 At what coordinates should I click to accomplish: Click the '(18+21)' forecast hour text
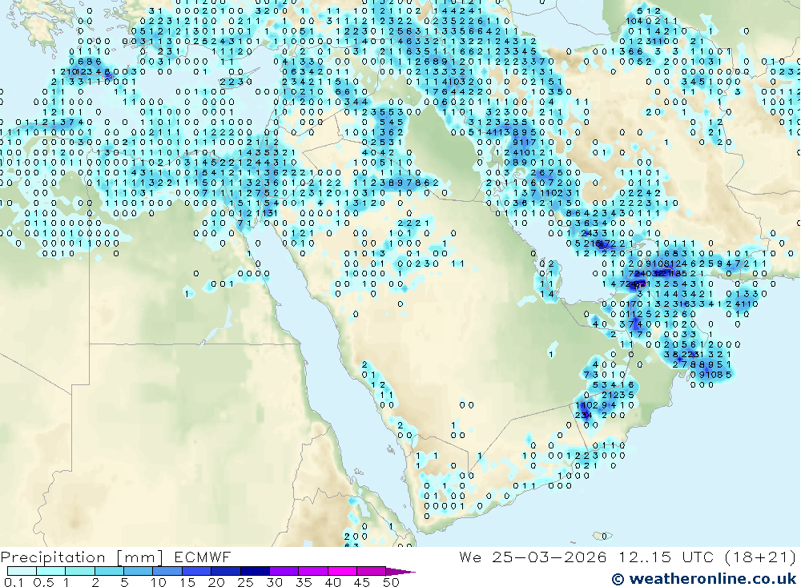(x=761, y=557)
